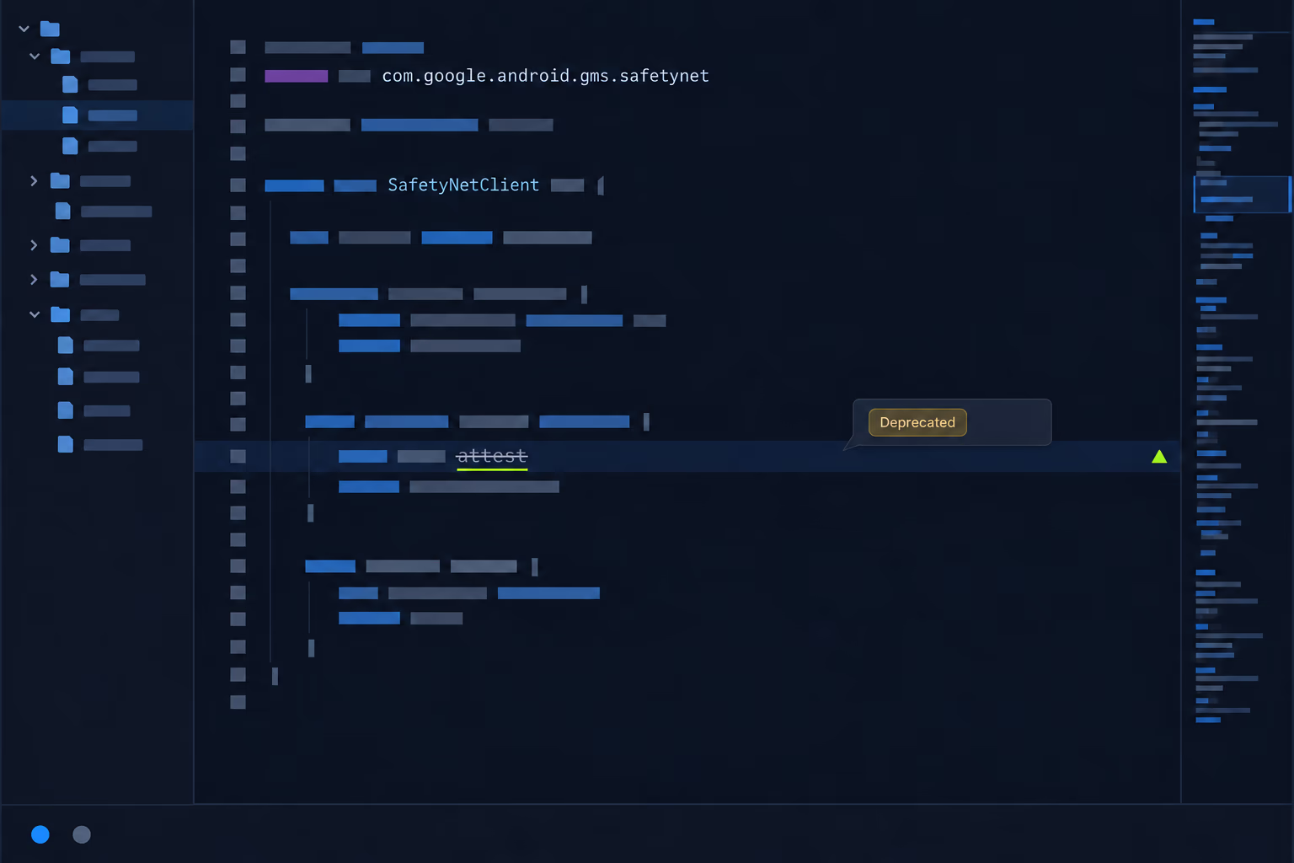Screen dimensions: 1294x863
Task: Expand the first collapsed folder in the tree
Action: point(34,180)
